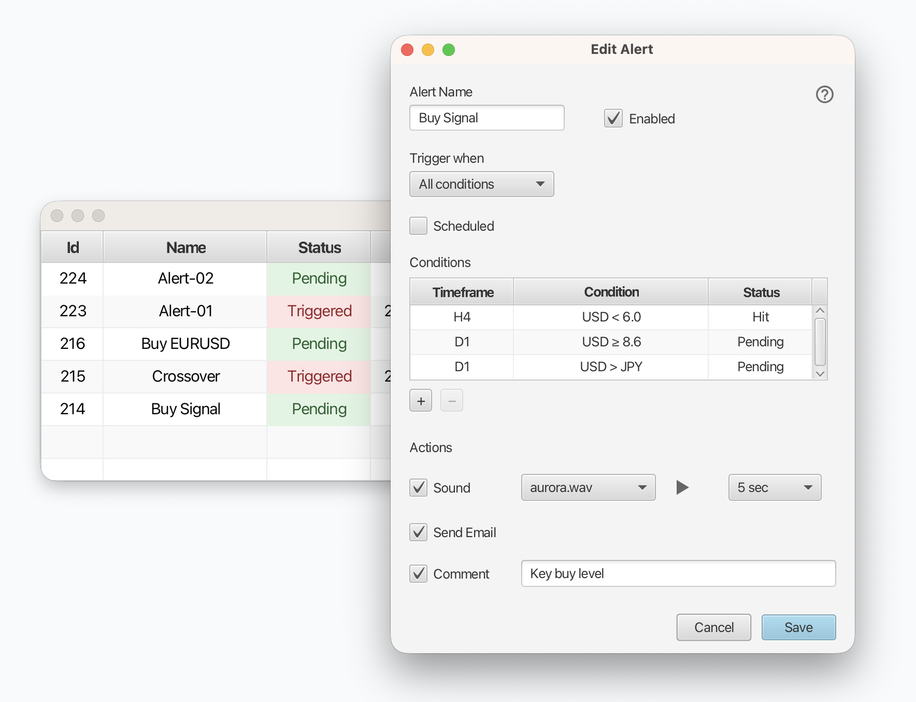Select Crossover row in alerts list

(x=216, y=376)
